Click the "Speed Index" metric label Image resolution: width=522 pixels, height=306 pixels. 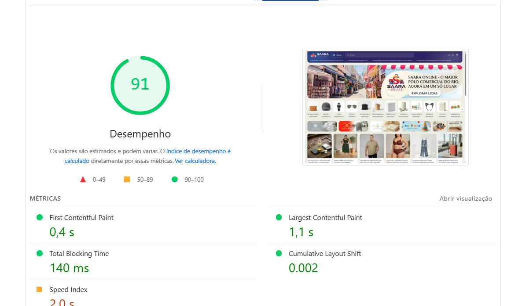pyautogui.click(x=68, y=290)
